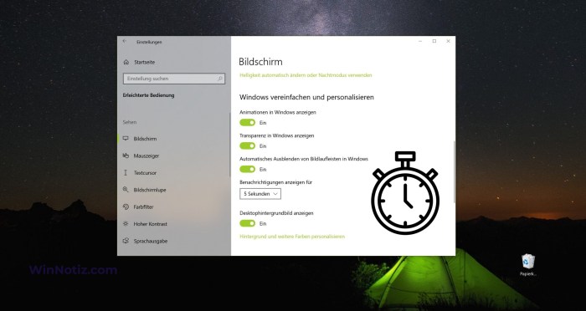The height and width of the screenshot is (311, 586).
Task: Select the Bildschirmlupe magnifier icon
Action: click(126, 190)
